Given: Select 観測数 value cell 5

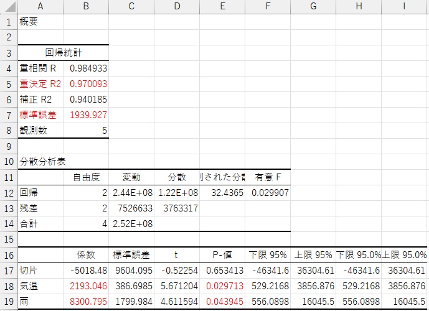Looking at the screenshot, I should coord(86,131).
